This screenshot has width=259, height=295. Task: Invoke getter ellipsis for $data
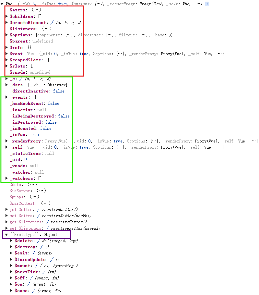[x=32, y=184]
